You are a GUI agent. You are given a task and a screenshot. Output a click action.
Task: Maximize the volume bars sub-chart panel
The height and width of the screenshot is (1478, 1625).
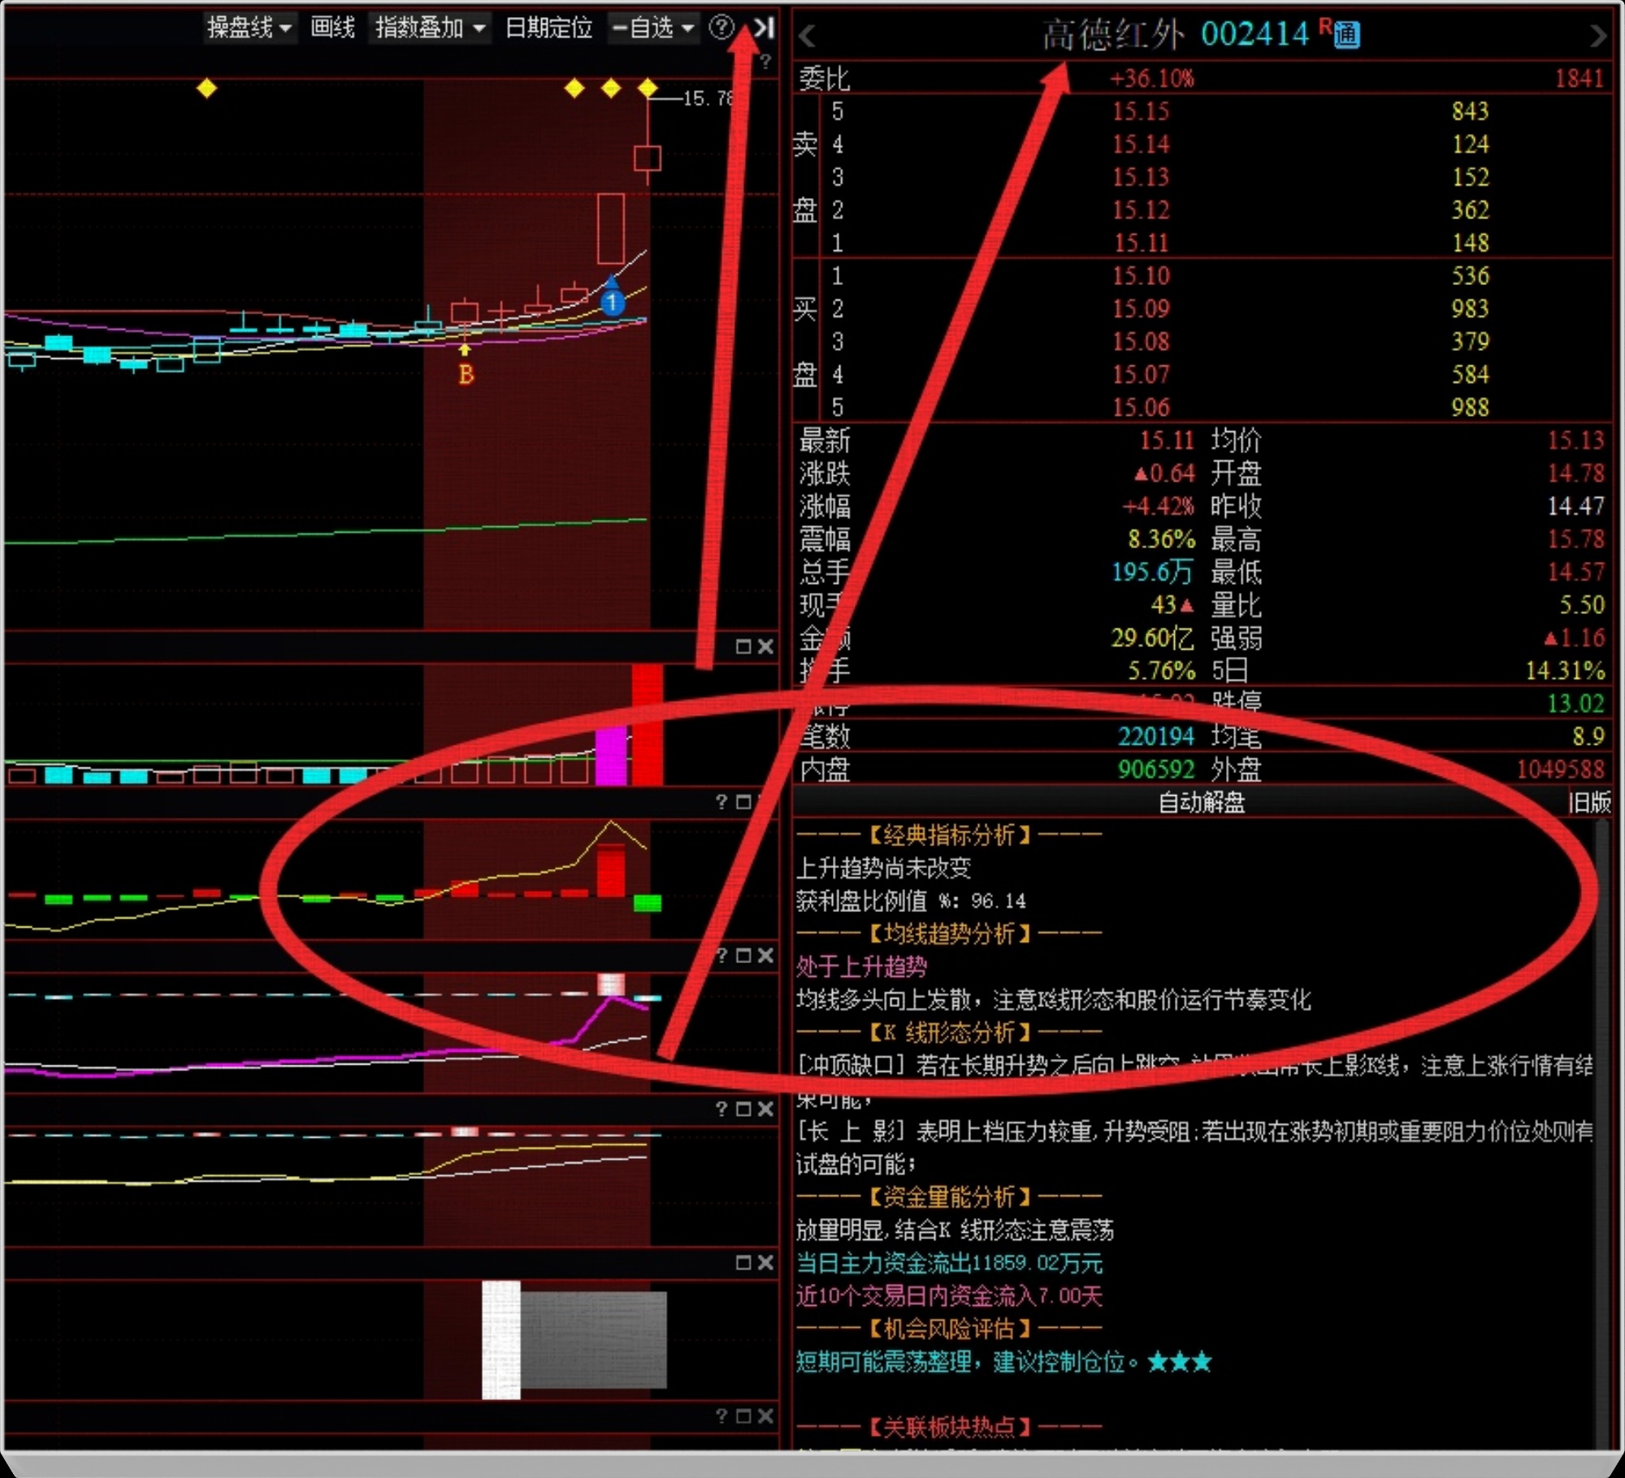(743, 646)
